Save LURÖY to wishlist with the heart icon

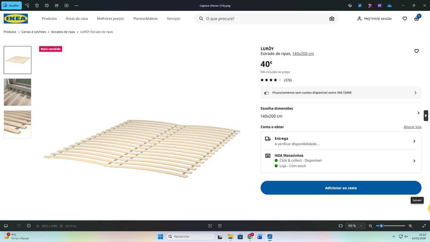pyautogui.click(x=417, y=51)
